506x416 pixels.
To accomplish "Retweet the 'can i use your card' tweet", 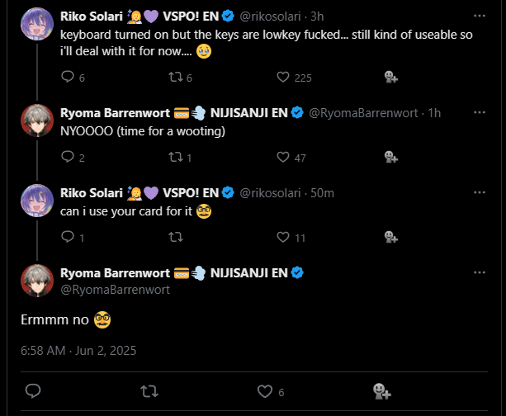I will point(174,238).
